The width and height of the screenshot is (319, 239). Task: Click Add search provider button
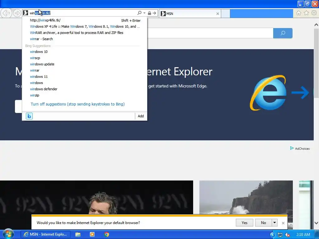pos(141,116)
